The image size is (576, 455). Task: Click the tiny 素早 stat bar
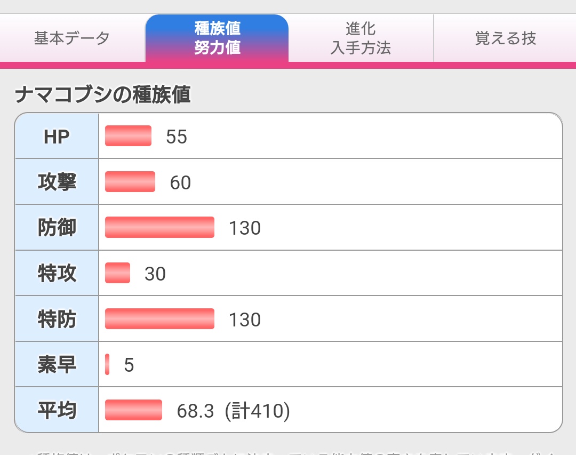click(107, 364)
